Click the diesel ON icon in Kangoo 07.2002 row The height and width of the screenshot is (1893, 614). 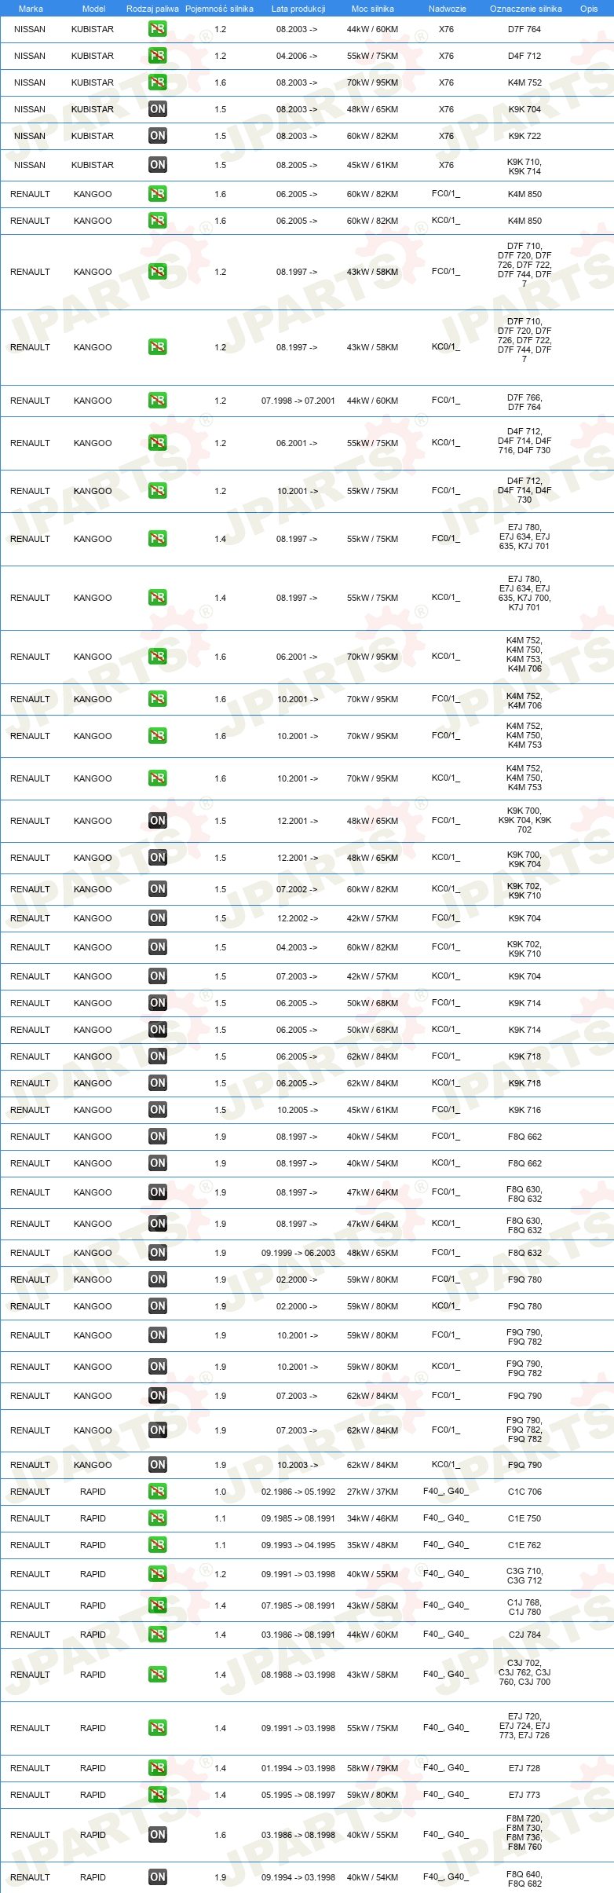click(158, 889)
